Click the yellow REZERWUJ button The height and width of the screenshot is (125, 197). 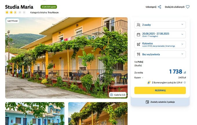(160, 90)
